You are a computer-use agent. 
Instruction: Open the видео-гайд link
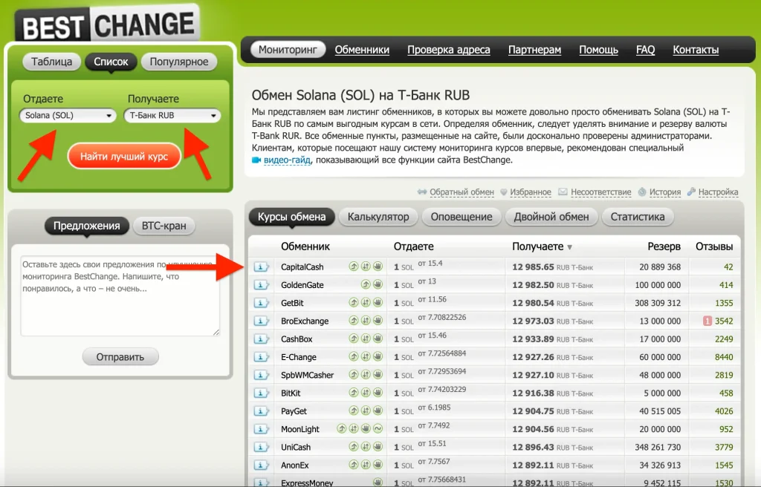(287, 160)
